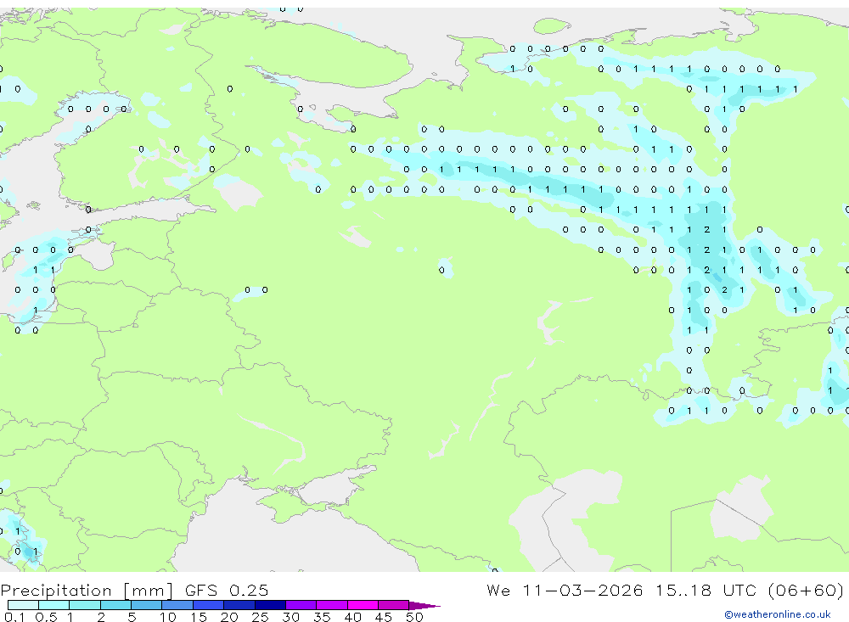
Task: Select the 0.5–1 mm legend color swatch
Action: (54, 605)
